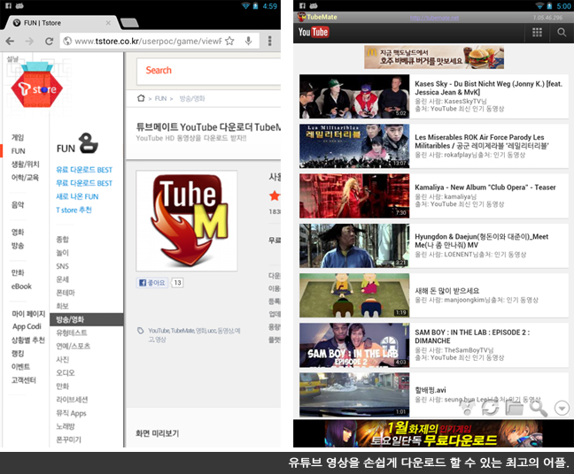Open 유료 다운로드 BEST link
The height and width of the screenshot is (474, 574).
pyautogui.click(x=84, y=170)
